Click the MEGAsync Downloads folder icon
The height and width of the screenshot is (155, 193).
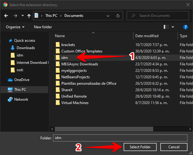click(58, 64)
